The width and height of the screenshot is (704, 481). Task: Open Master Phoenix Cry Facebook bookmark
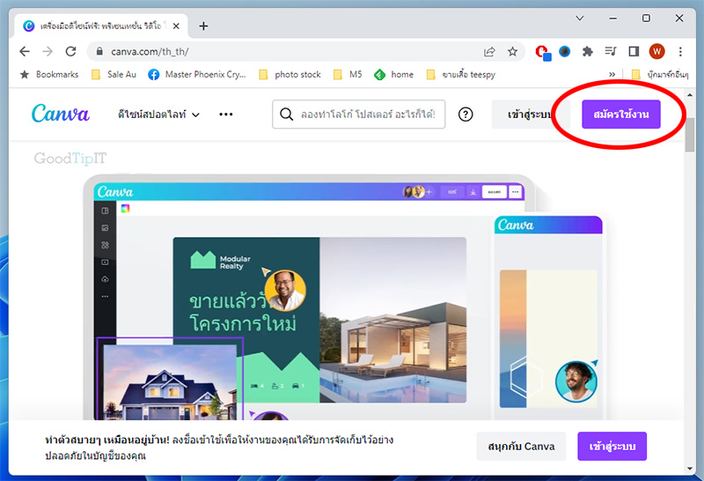(197, 75)
